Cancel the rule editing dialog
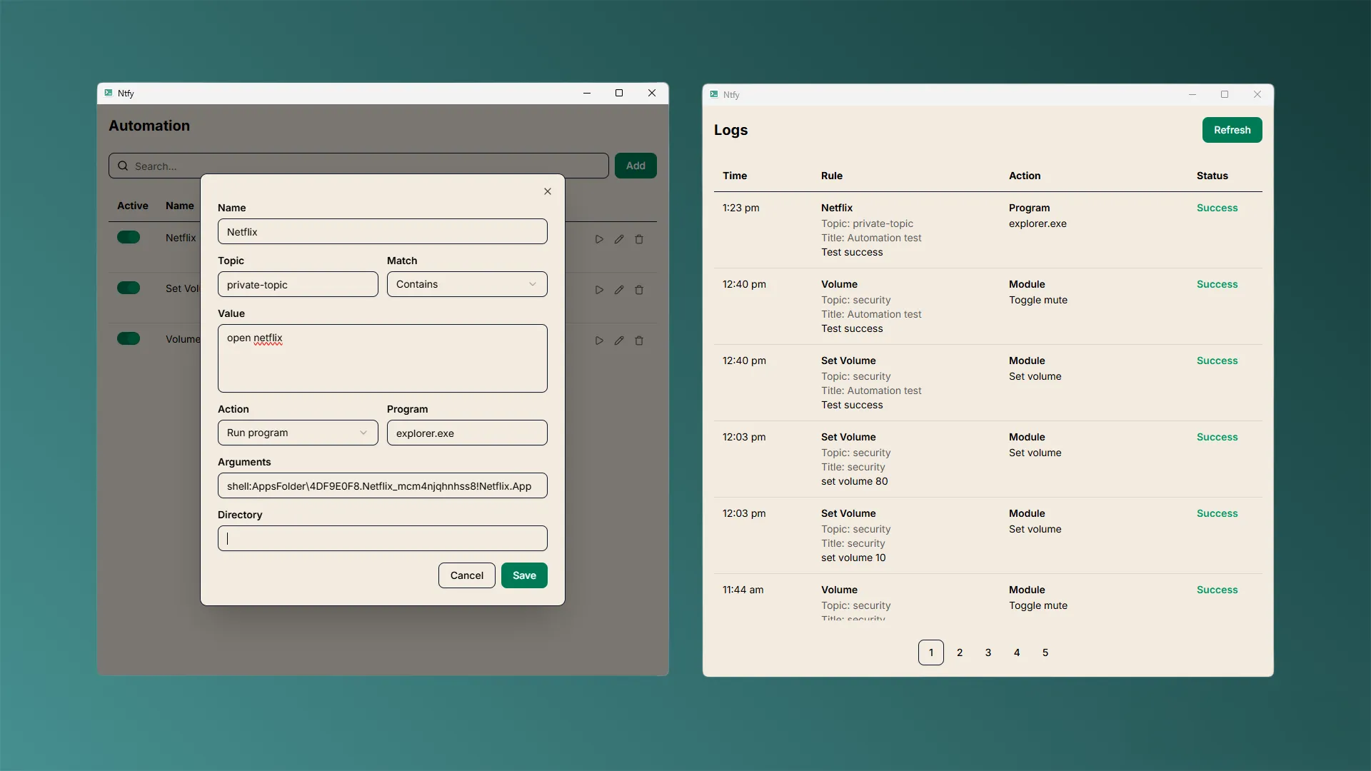Viewport: 1371px width, 771px height. tap(467, 575)
